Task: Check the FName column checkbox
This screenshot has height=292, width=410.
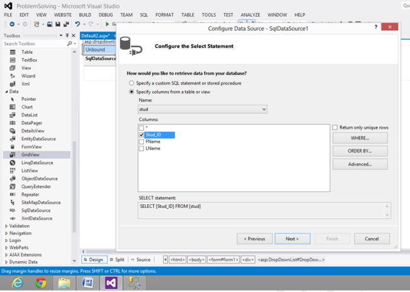Action: pos(141,141)
